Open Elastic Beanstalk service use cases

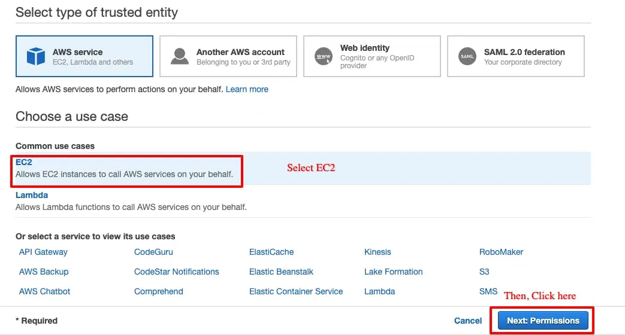coord(281,272)
